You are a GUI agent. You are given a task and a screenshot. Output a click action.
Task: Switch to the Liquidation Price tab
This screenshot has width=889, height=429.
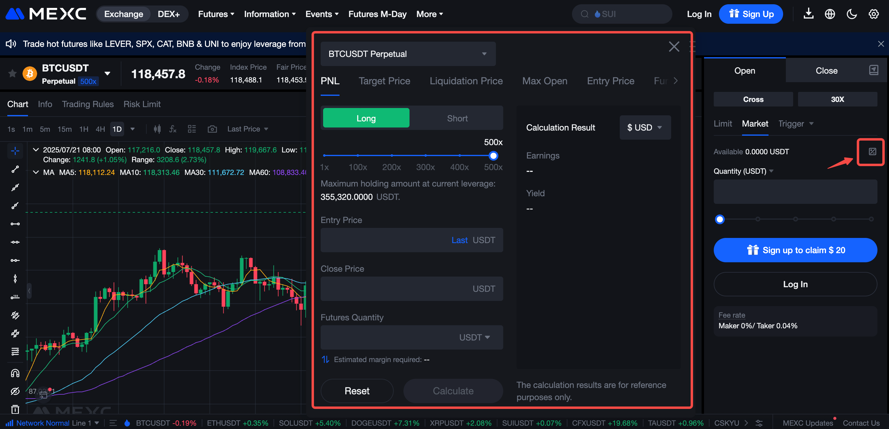466,81
